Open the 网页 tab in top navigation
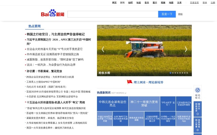Image resolution: width=217 pixels, height=135 pixels. [114, 2]
